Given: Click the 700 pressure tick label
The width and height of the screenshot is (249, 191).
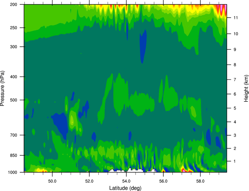Looking at the screenshot, I should (x=13, y=135).
